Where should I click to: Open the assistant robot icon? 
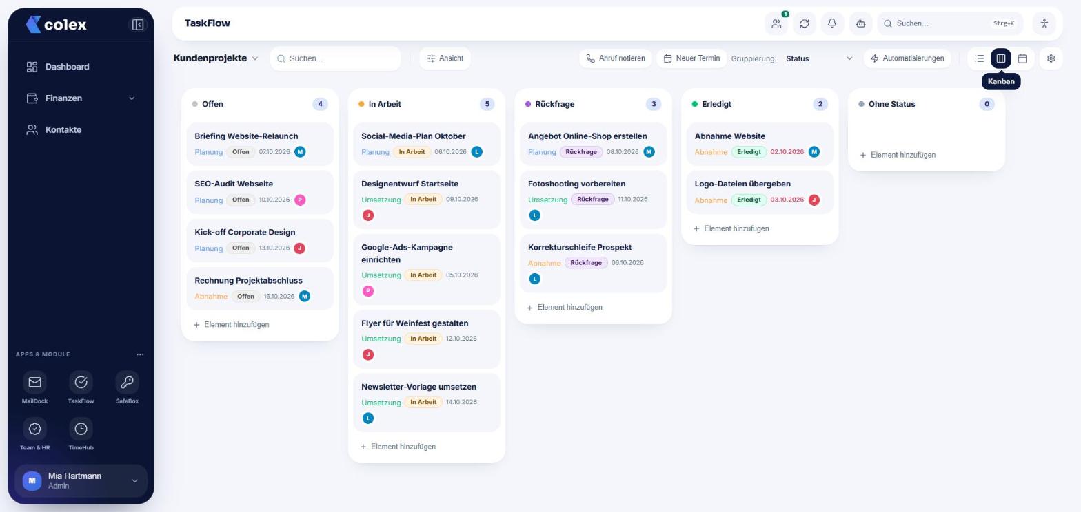(x=860, y=23)
